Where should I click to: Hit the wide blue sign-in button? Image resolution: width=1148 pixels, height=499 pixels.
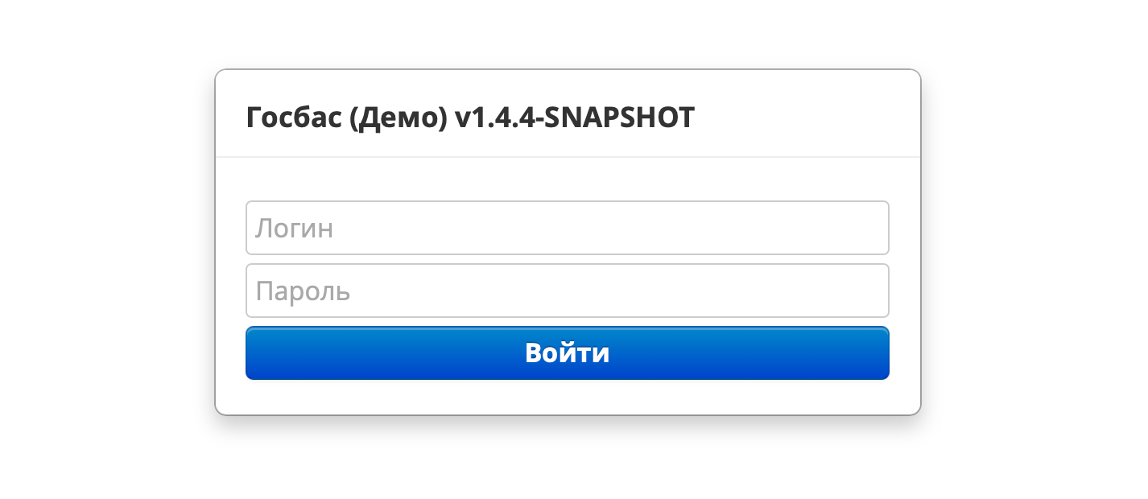567,353
